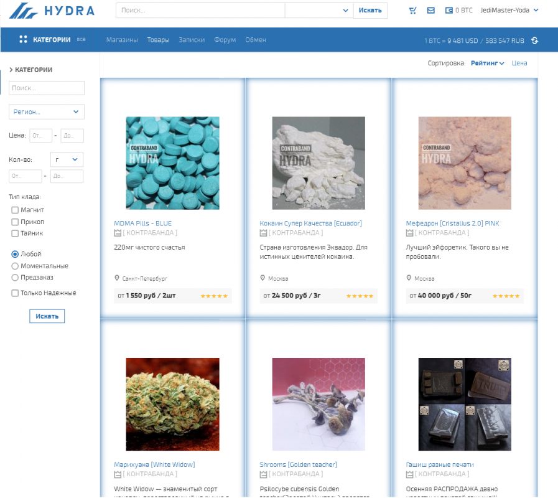
Task: Go to the Магазины section
Action: tap(122, 40)
